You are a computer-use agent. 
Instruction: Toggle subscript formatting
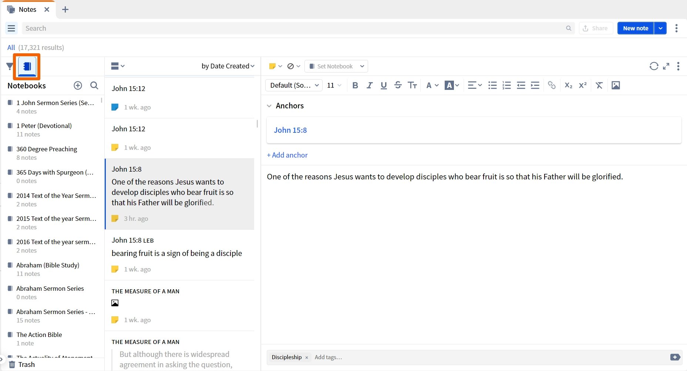click(569, 85)
